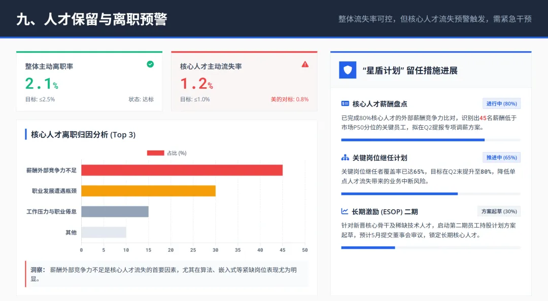The height and width of the screenshot is (301, 548).
Task: Click the gray-blue 工作压力与职业倦怠 bar
Action: click(115, 211)
